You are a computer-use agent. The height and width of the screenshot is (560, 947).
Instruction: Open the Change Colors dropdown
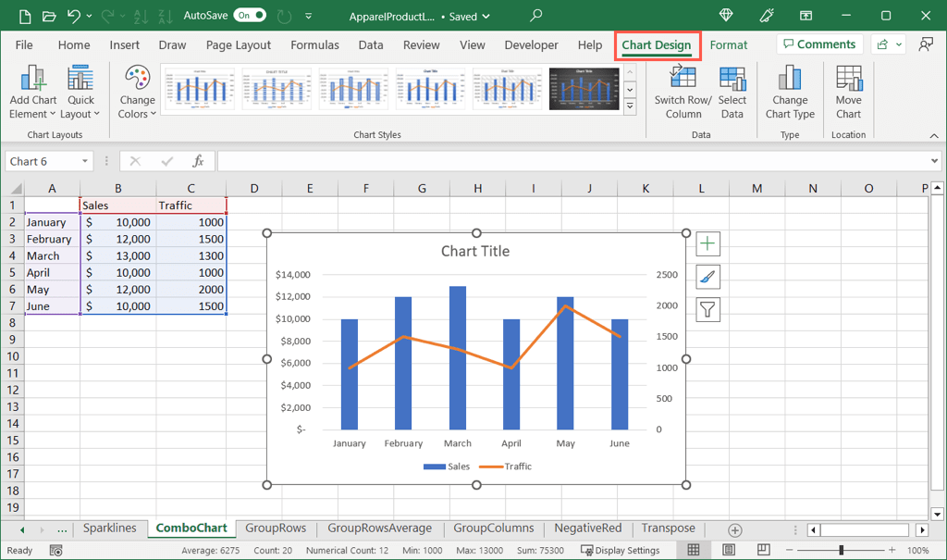(x=137, y=93)
